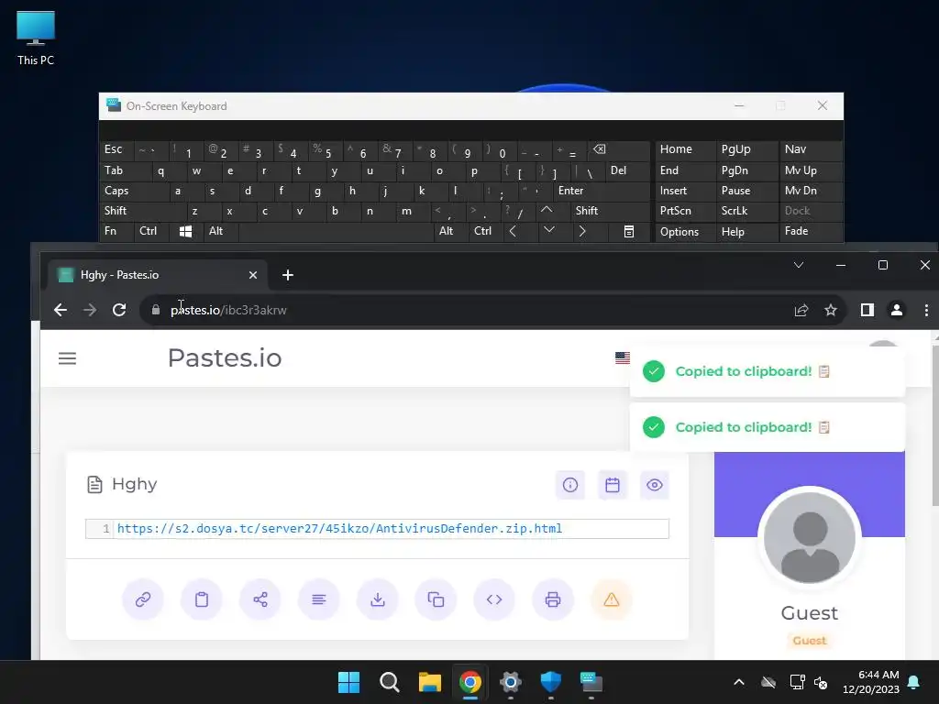Toggle left Alt key on On-Screen Keyboard
This screenshot has width=939, height=704.
[x=220, y=231]
